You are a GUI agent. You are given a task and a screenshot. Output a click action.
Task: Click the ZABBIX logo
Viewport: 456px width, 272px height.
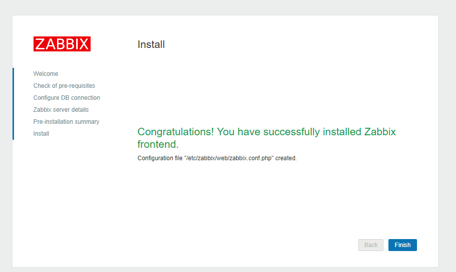62,44
